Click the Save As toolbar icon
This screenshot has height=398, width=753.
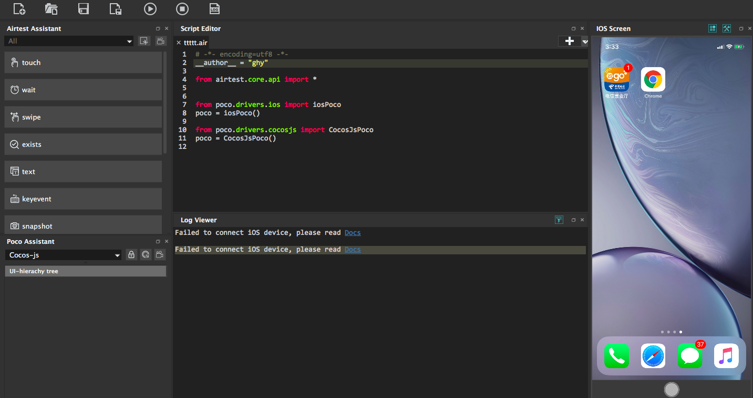pyautogui.click(x=116, y=8)
